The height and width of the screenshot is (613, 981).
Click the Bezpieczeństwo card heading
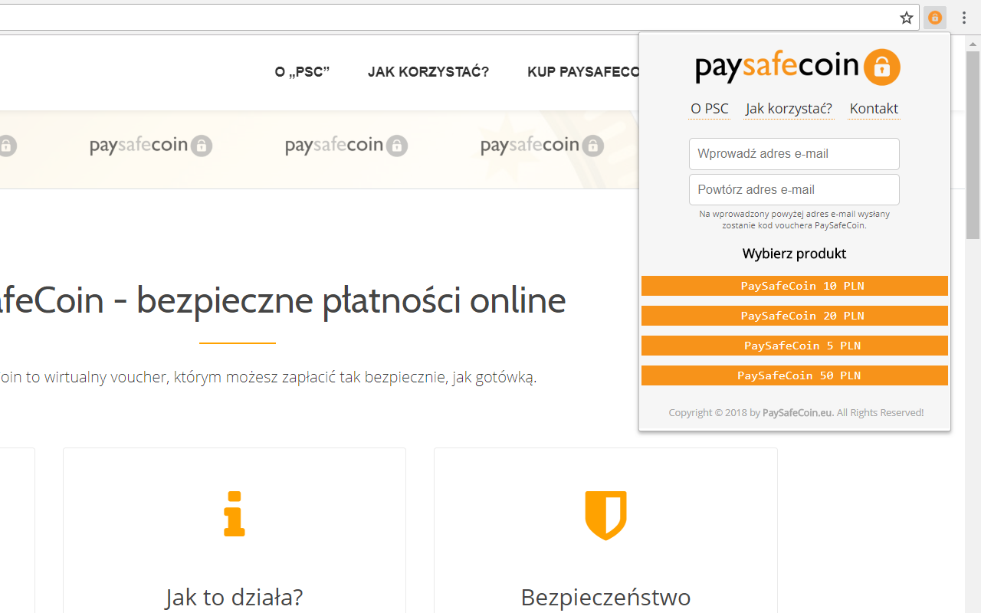click(x=605, y=597)
